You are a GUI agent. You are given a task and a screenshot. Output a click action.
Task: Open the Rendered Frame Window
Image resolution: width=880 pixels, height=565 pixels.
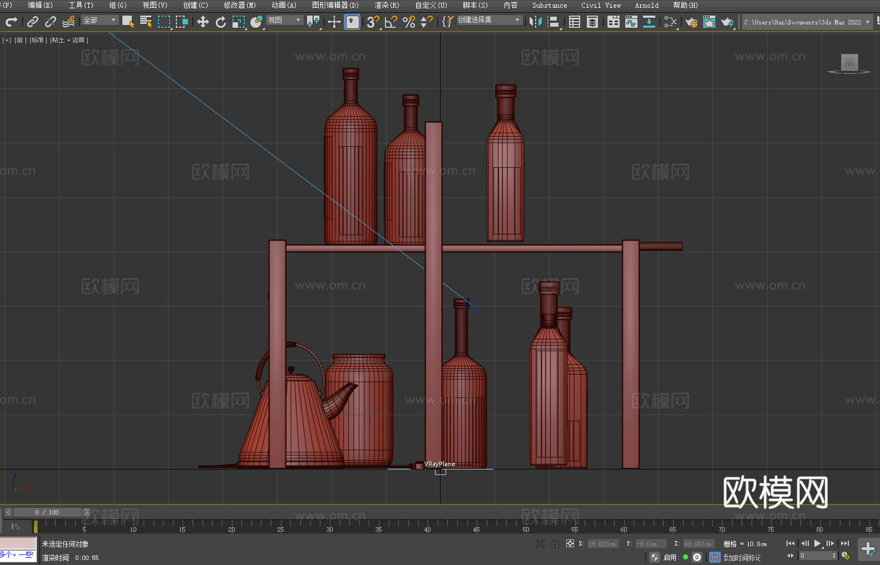click(709, 22)
